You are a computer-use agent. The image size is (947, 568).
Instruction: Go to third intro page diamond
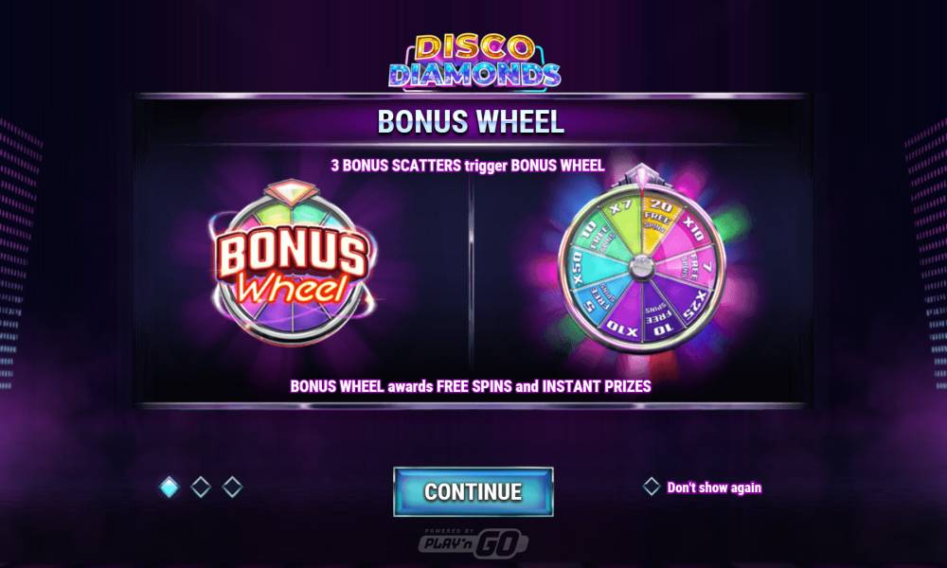(x=232, y=487)
